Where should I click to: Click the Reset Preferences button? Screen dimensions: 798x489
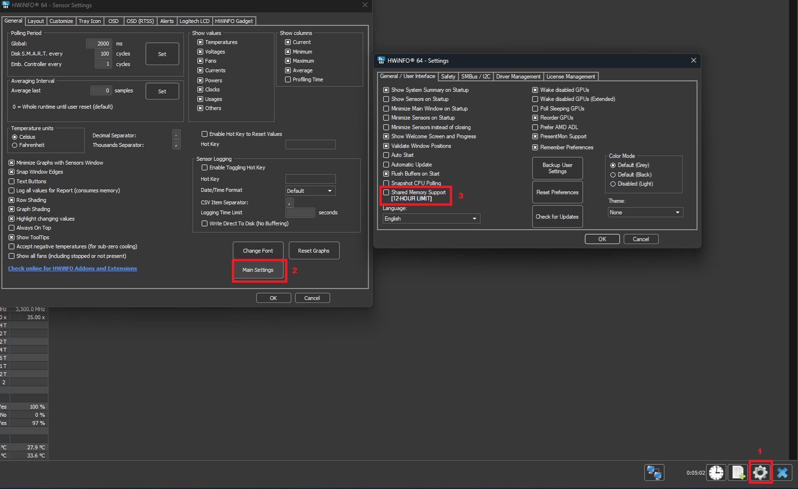point(557,192)
